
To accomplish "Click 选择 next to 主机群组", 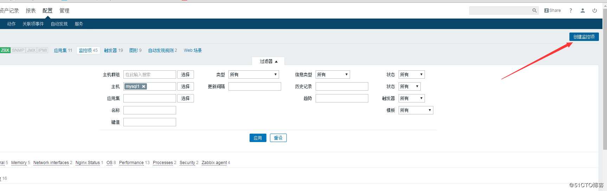I will pos(185,75).
